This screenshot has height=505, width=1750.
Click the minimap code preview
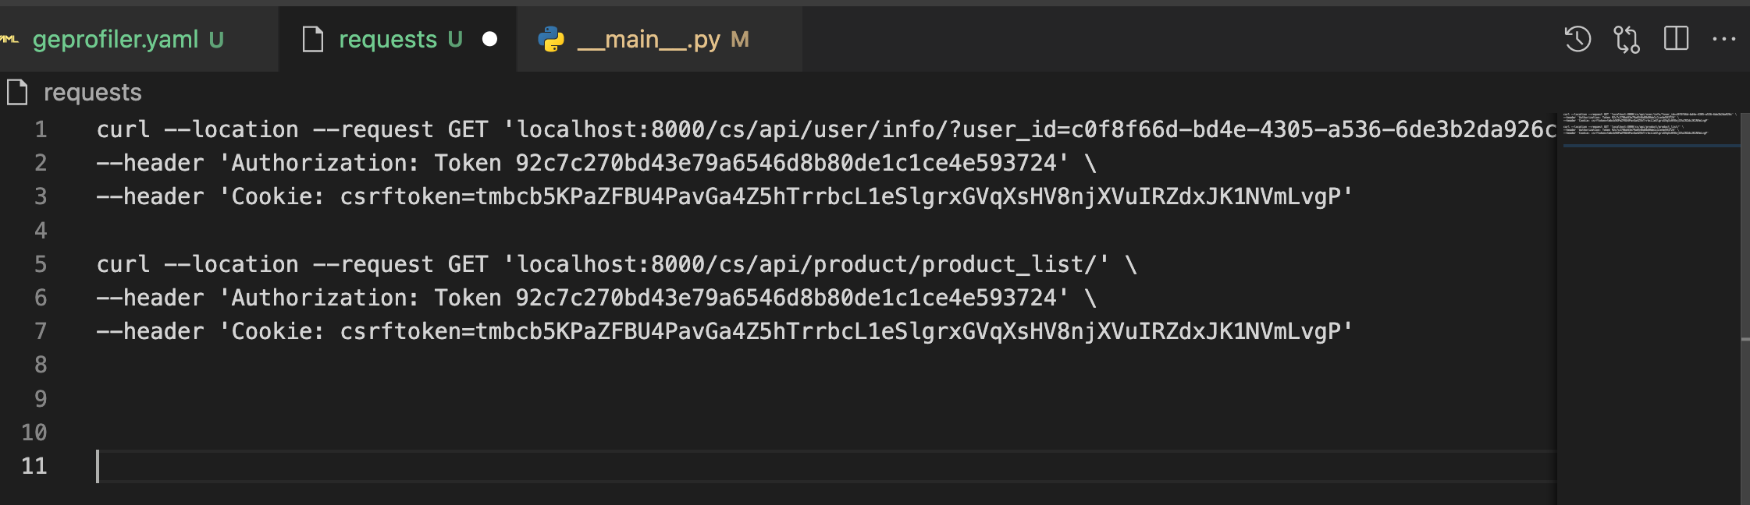(1649, 125)
